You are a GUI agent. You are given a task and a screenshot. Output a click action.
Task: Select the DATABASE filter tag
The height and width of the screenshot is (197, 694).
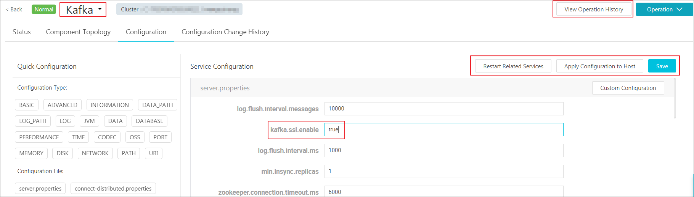[149, 121]
